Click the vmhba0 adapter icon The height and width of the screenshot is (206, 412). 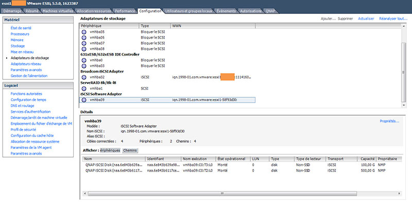84,60
